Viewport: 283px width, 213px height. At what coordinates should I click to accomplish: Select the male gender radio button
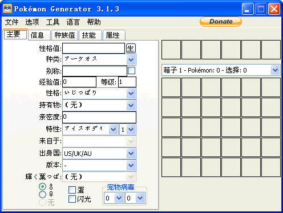[x=42, y=186]
